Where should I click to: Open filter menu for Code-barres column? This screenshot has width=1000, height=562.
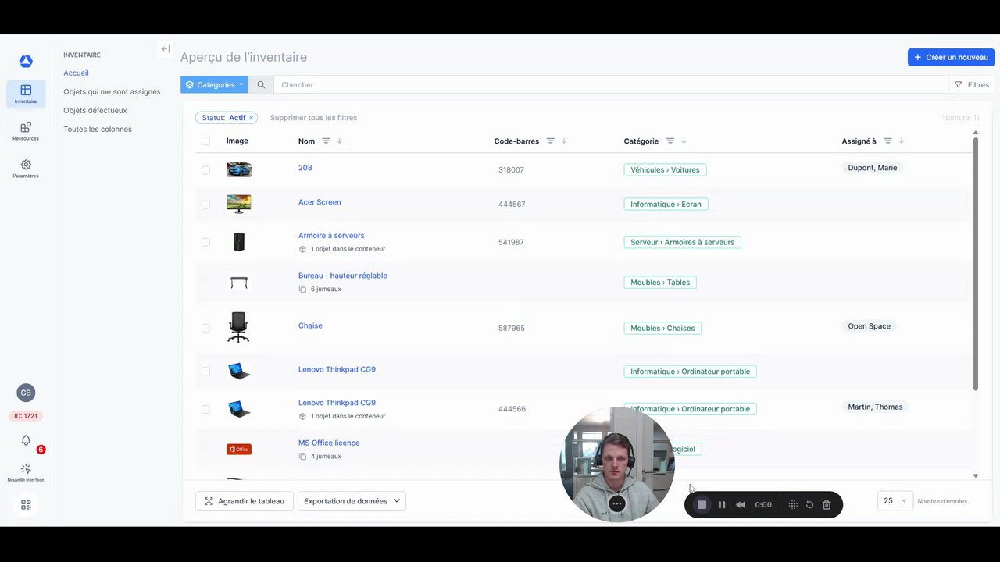point(550,141)
